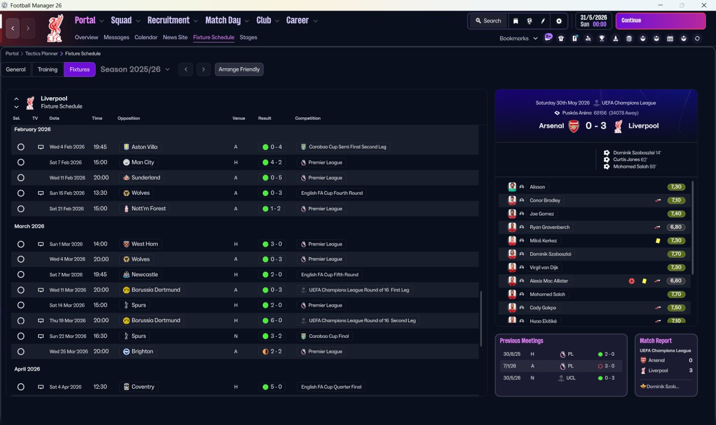This screenshot has height=425, width=716.
Task: Click the scouting magnifier icon in the bookmarks bar
Action: [x=588, y=39]
